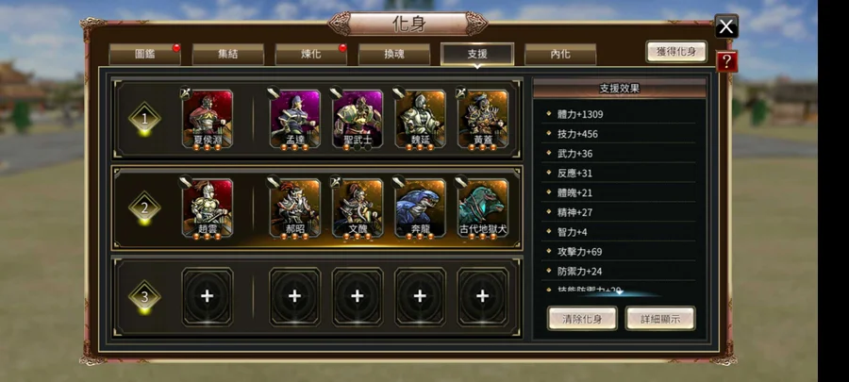The image size is (849, 382).
Task: Open the red question mark help icon
Action: point(726,61)
